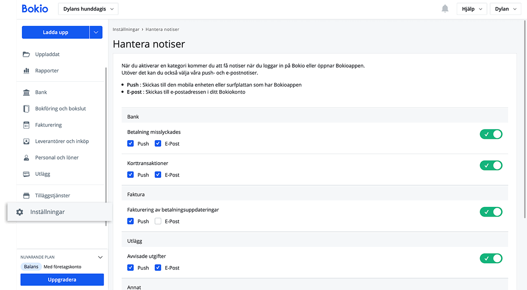Viewport: 527px width, 290px height.
Task: Expand the Hjälp dropdown menu
Action: [472, 9]
